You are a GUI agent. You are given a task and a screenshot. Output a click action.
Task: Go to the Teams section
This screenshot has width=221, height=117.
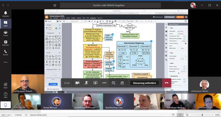pos(6,34)
